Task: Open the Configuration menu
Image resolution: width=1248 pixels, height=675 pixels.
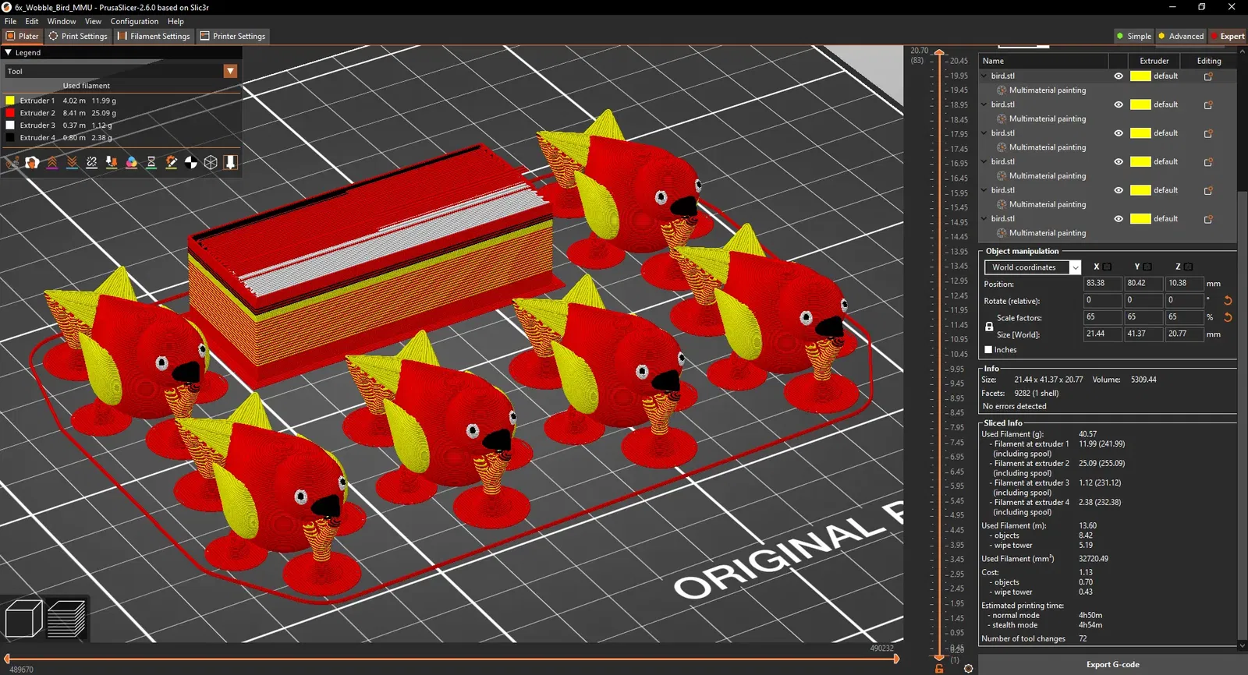Action: coord(134,21)
